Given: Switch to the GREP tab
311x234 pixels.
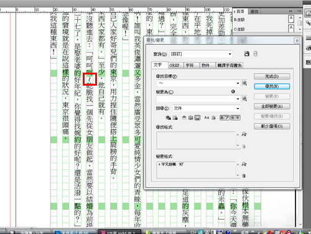Looking at the screenshot, I should (x=175, y=65).
